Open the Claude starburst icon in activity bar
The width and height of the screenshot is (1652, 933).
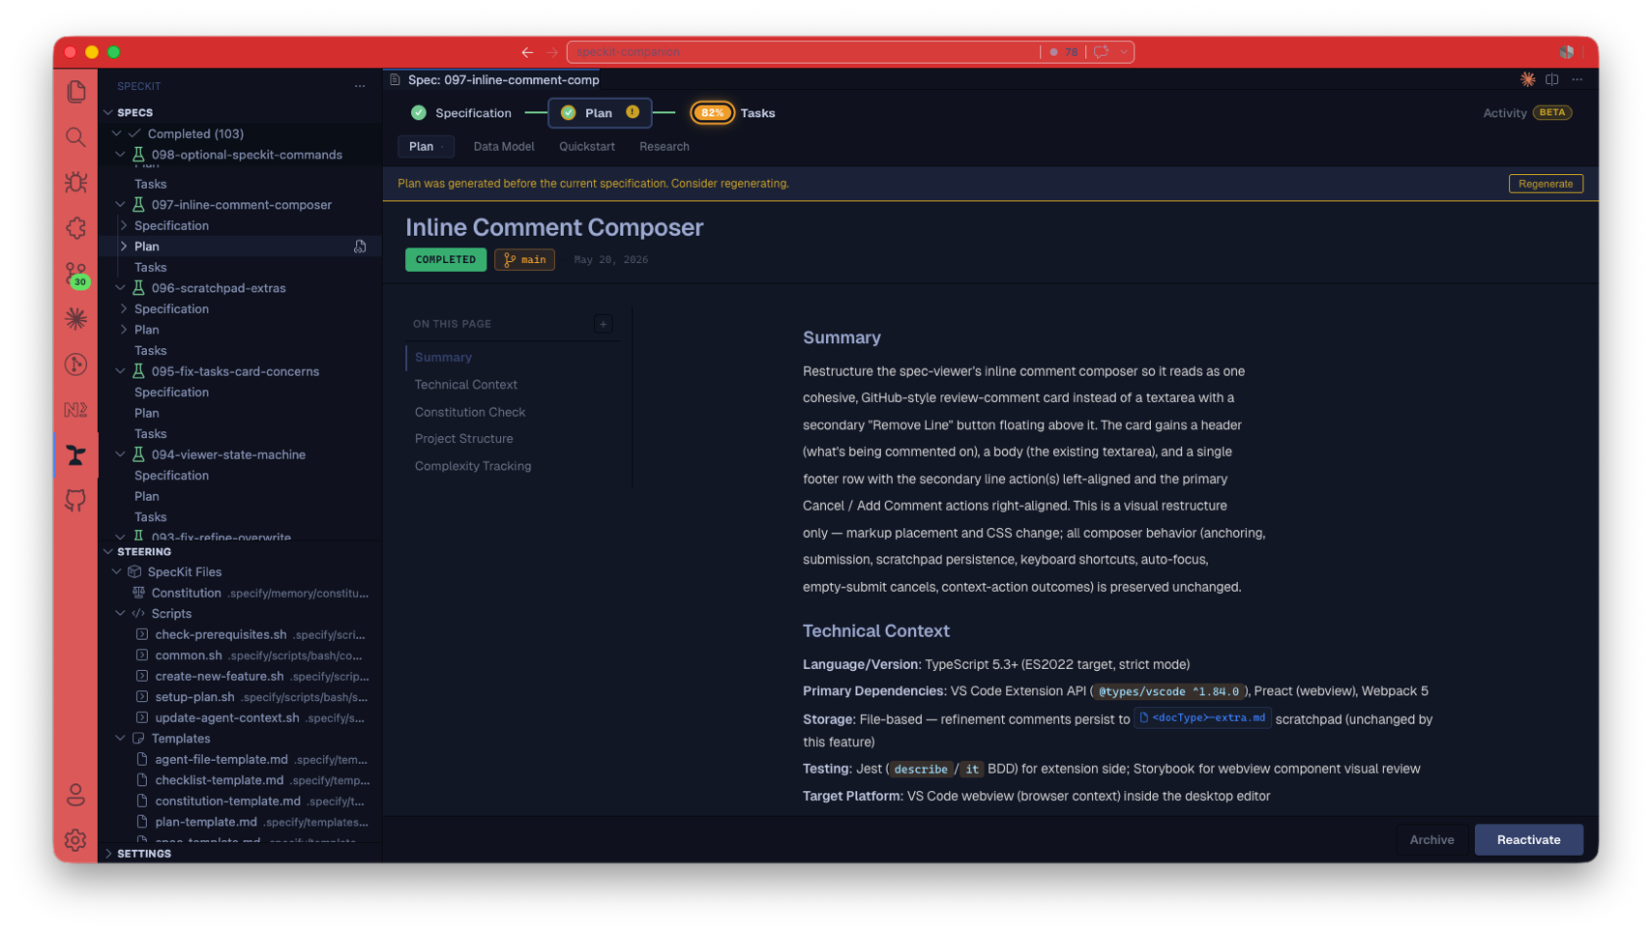(75, 318)
